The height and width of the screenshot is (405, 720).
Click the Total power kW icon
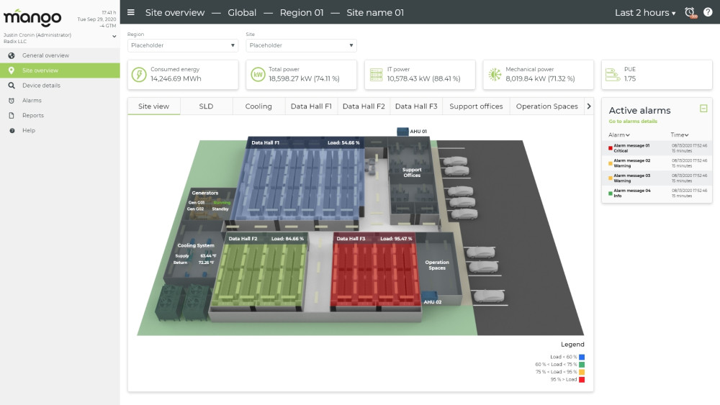tap(257, 74)
